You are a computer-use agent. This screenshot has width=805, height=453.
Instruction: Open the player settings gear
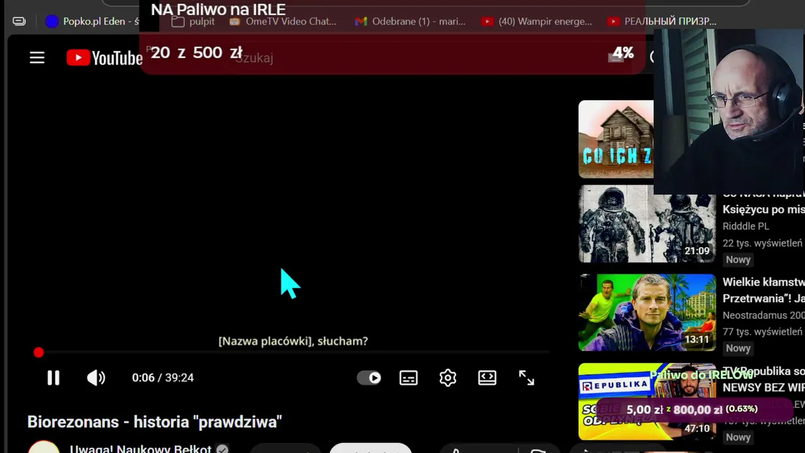[448, 377]
